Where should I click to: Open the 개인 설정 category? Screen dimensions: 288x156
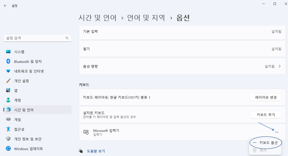(x=21, y=81)
